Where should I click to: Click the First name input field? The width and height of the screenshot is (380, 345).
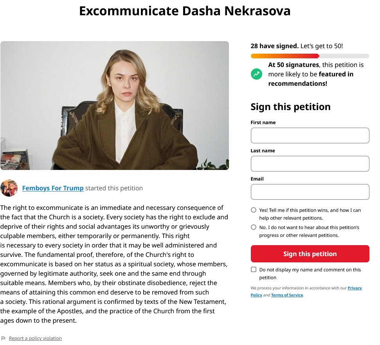click(x=310, y=135)
